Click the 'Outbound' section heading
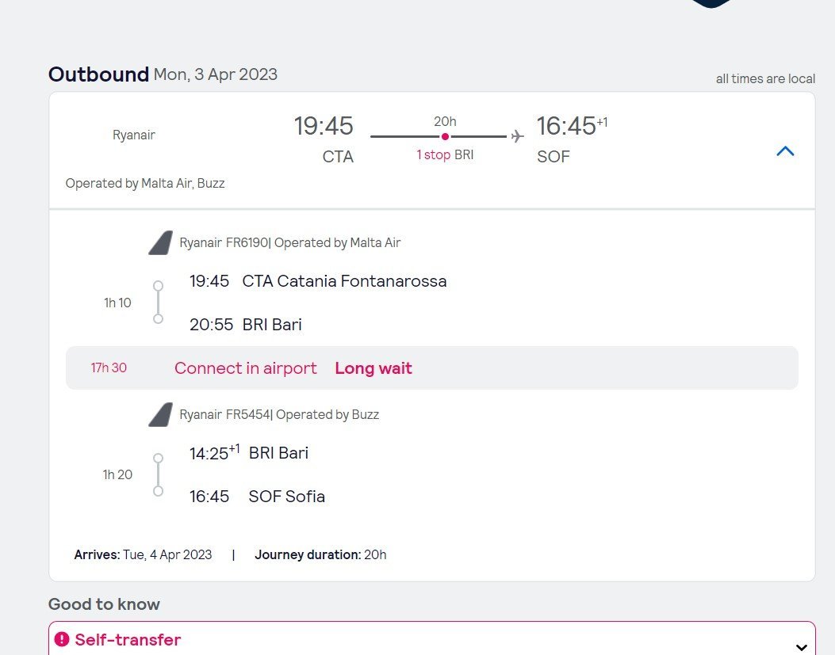Screen dimensions: 835x655 pos(98,74)
